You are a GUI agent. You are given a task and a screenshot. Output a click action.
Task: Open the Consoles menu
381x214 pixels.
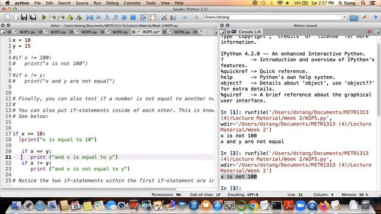tap(132, 3)
